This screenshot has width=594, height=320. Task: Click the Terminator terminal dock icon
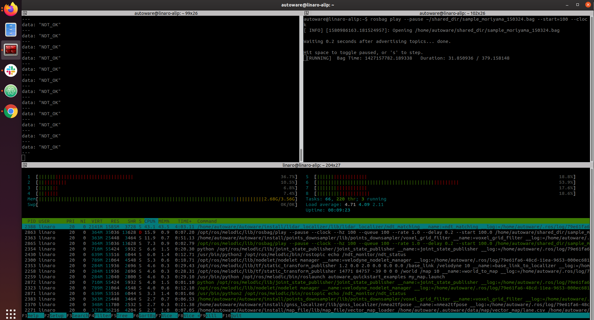tap(11, 50)
